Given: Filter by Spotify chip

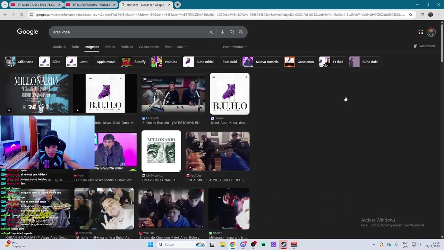Looking at the screenshot, I should (135, 62).
